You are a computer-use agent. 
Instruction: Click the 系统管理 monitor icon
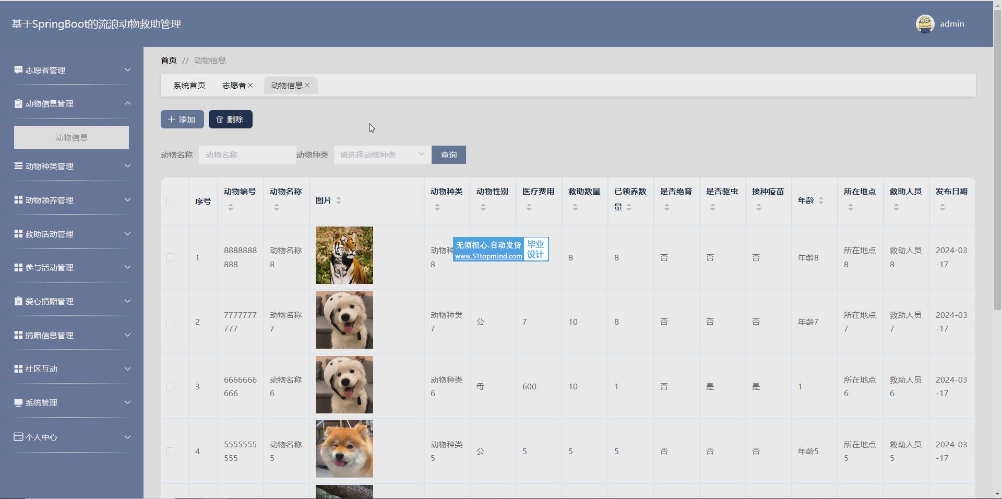click(x=18, y=402)
